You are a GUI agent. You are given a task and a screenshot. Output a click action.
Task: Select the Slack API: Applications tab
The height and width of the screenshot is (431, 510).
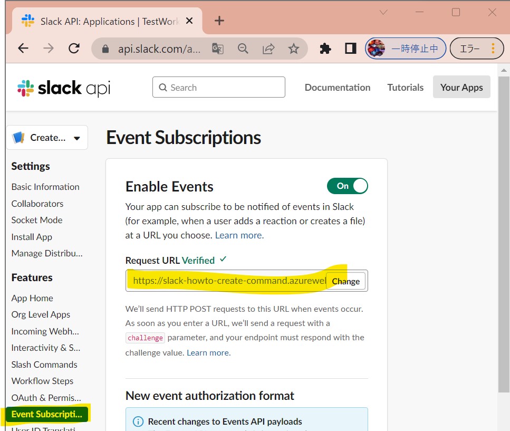107,21
